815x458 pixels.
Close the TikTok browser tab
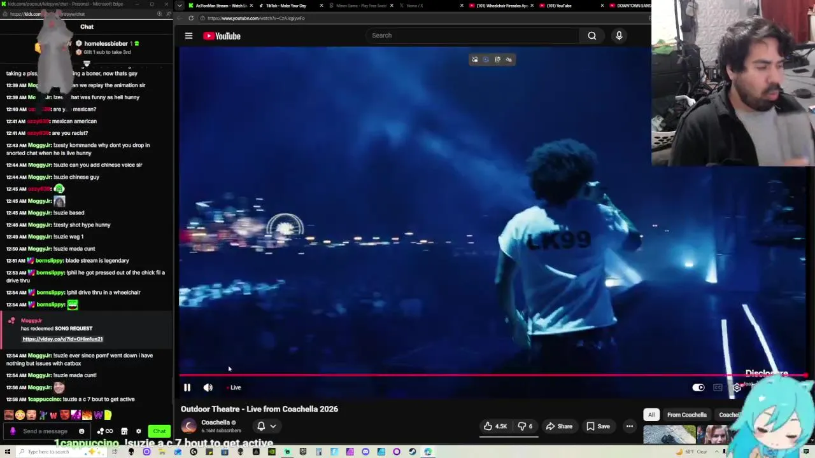[x=321, y=6]
